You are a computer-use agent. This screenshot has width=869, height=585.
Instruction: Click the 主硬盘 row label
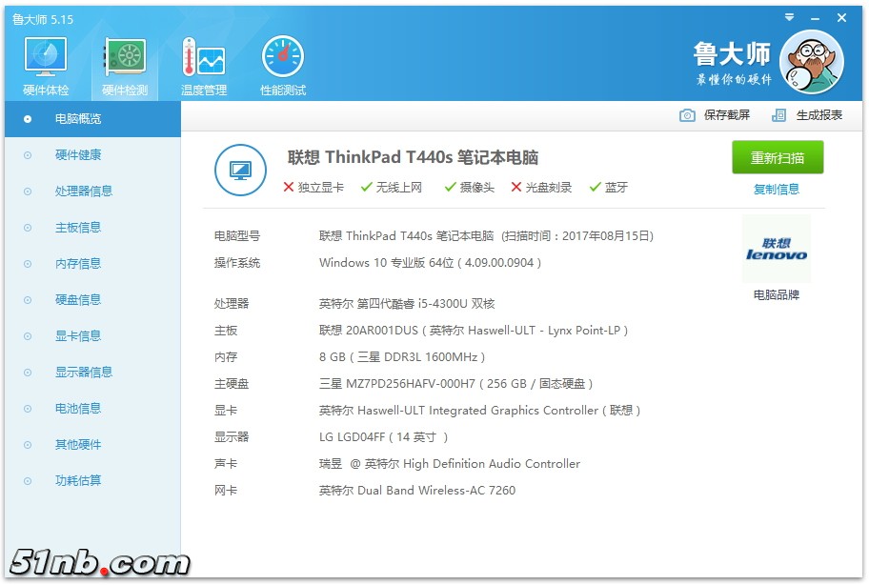(x=232, y=384)
